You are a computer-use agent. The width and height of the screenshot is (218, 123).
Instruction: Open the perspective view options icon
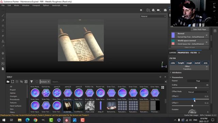[x=148, y=10]
